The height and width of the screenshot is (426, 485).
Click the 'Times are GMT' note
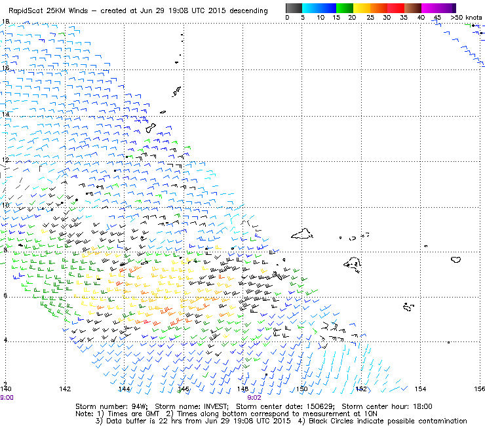coord(134,414)
